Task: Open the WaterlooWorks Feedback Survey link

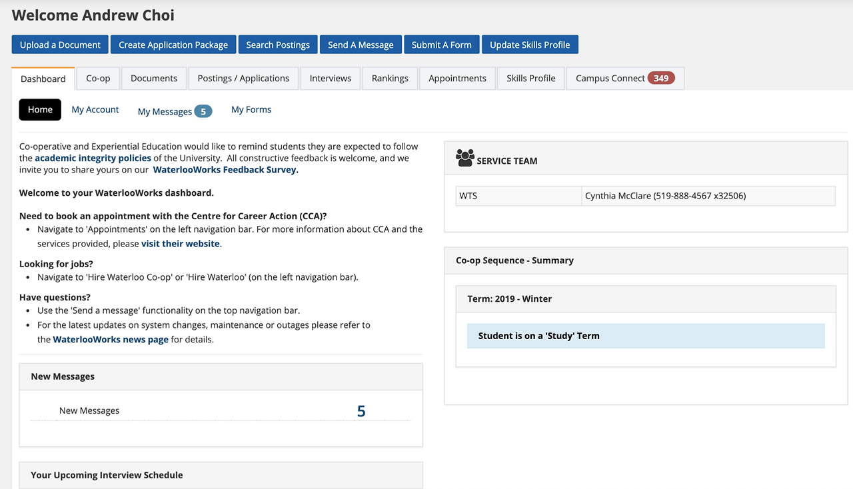Action: tap(225, 169)
